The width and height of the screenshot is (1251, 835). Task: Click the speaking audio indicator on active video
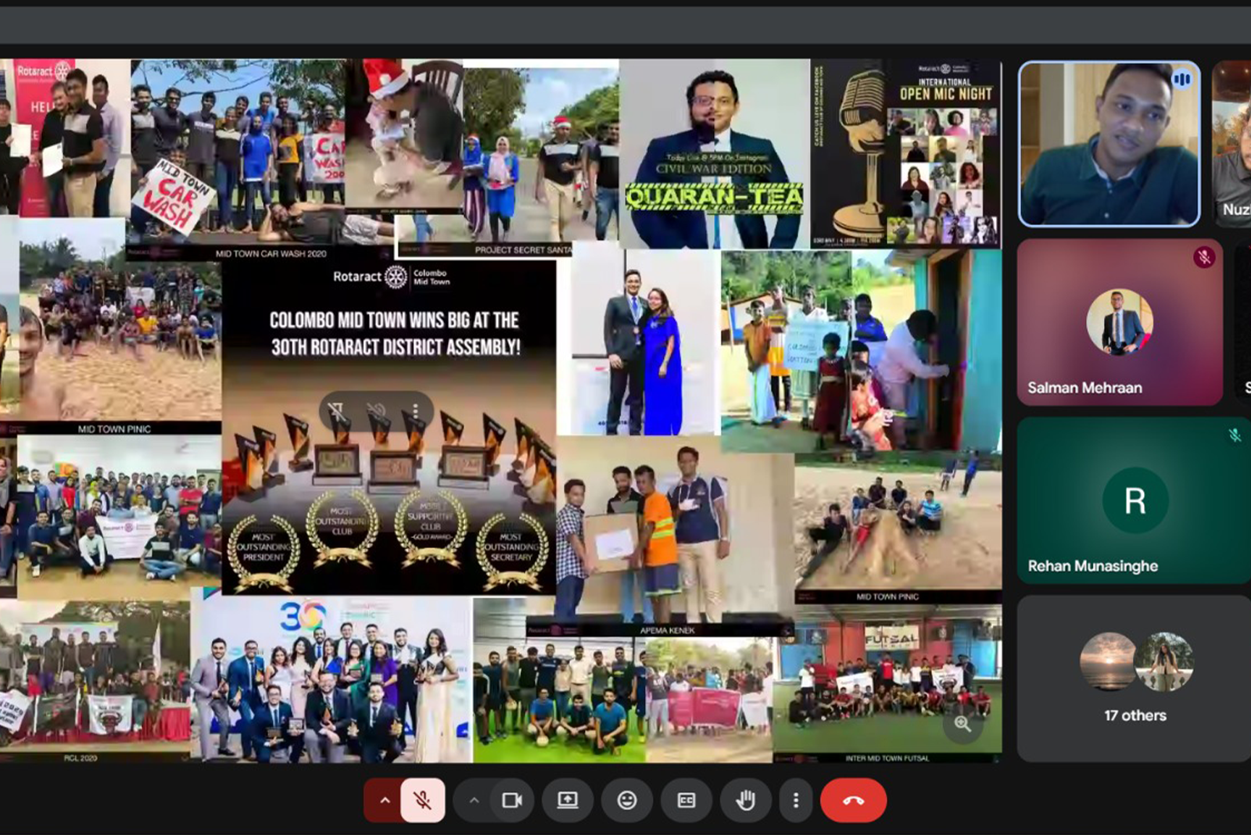(1181, 79)
